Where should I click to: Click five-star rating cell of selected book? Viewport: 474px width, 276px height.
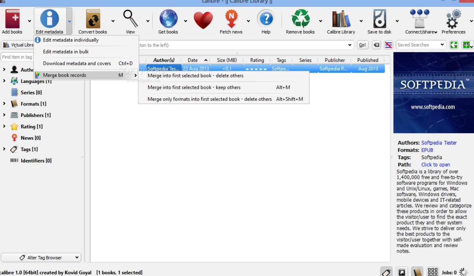coord(256,69)
